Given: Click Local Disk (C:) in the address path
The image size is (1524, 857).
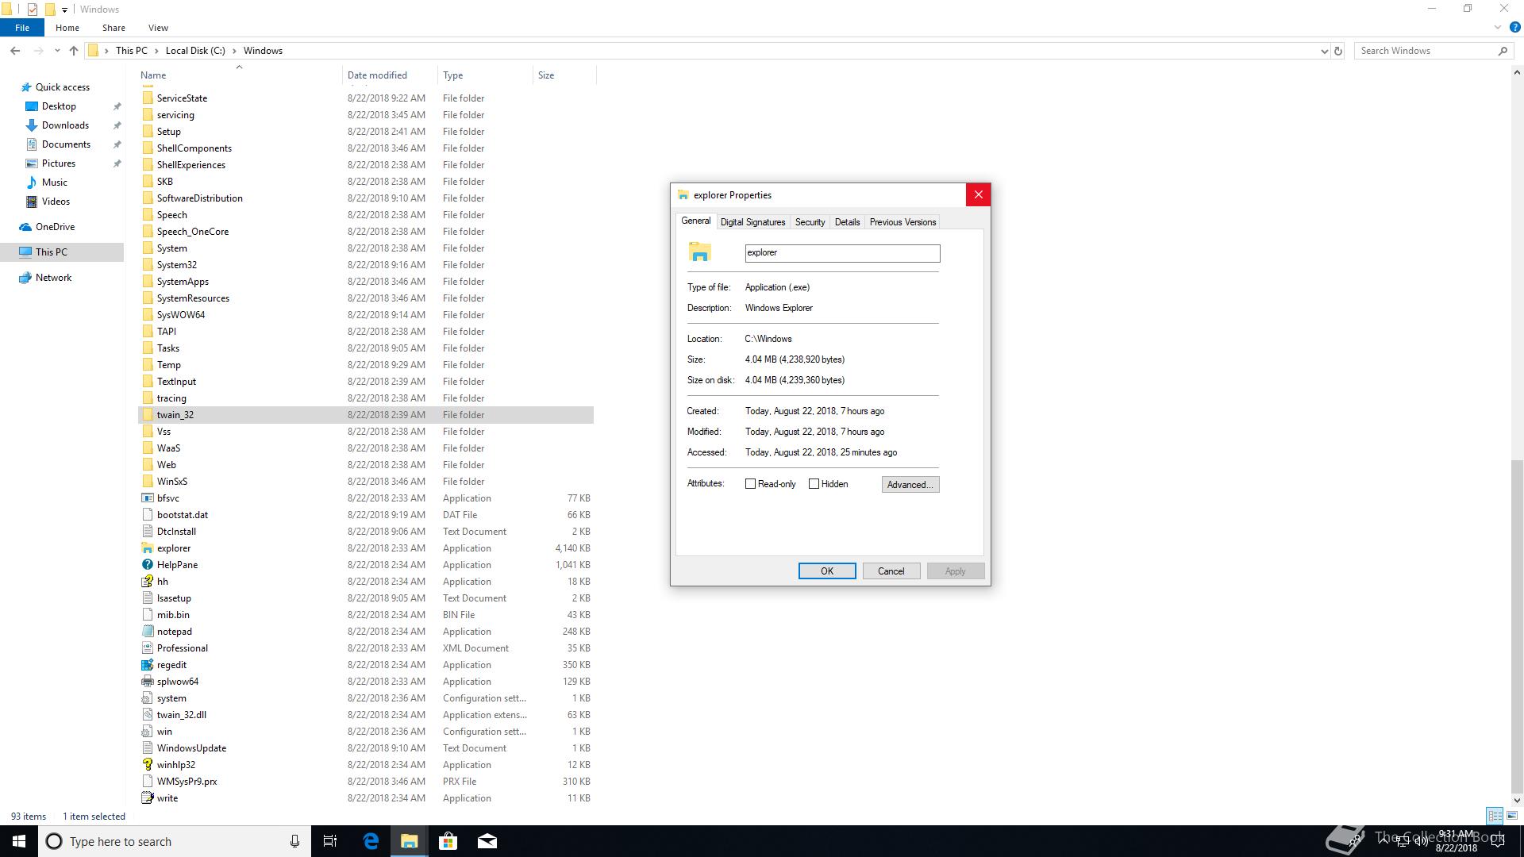Looking at the screenshot, I should tap(195, 51).
